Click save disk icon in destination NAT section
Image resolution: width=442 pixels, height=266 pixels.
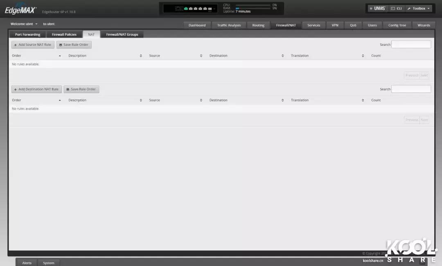click(x=68, y=89)
